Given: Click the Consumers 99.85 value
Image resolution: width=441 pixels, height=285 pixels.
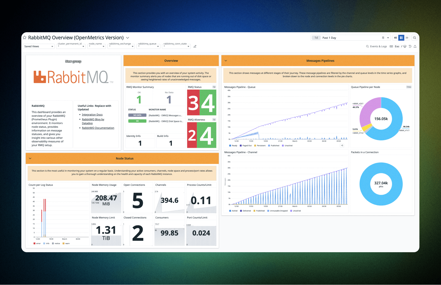Looking at the screenshot, I should [170, 233].
